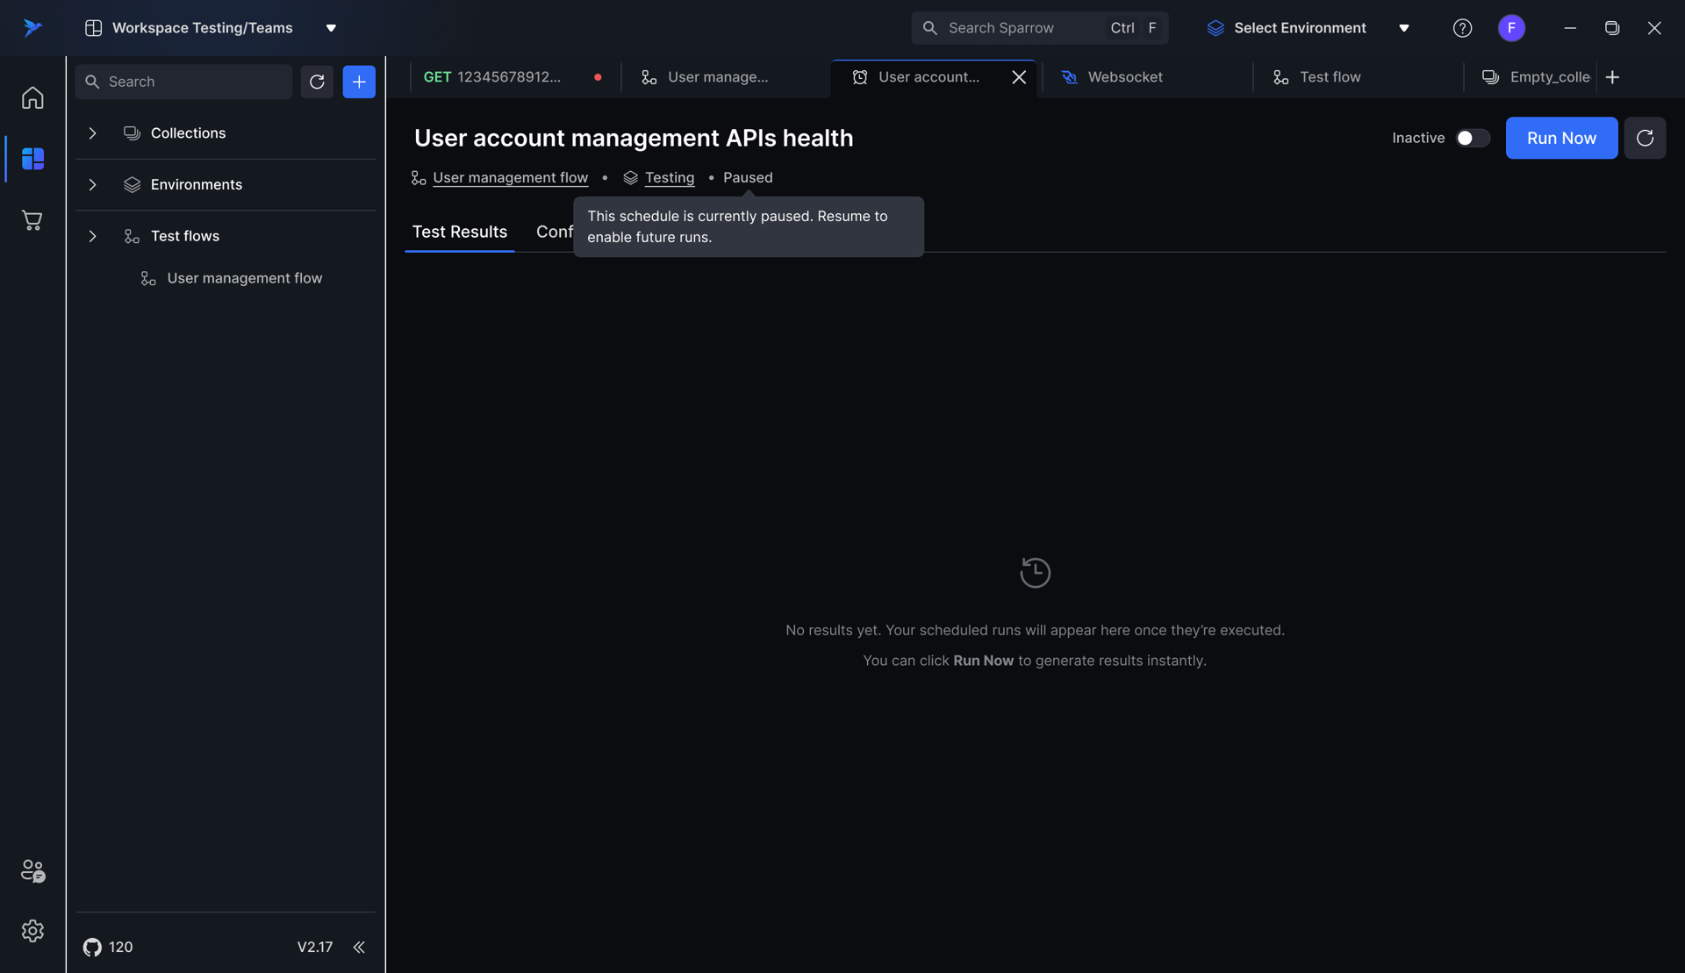This screenshot has height=973, width=1685.
Task: Click the GitHub stars icon
Action: (92, 947)
